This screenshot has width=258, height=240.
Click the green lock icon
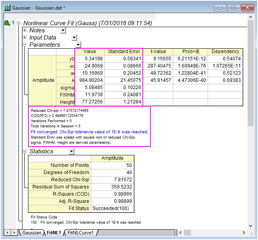[7, 23]
